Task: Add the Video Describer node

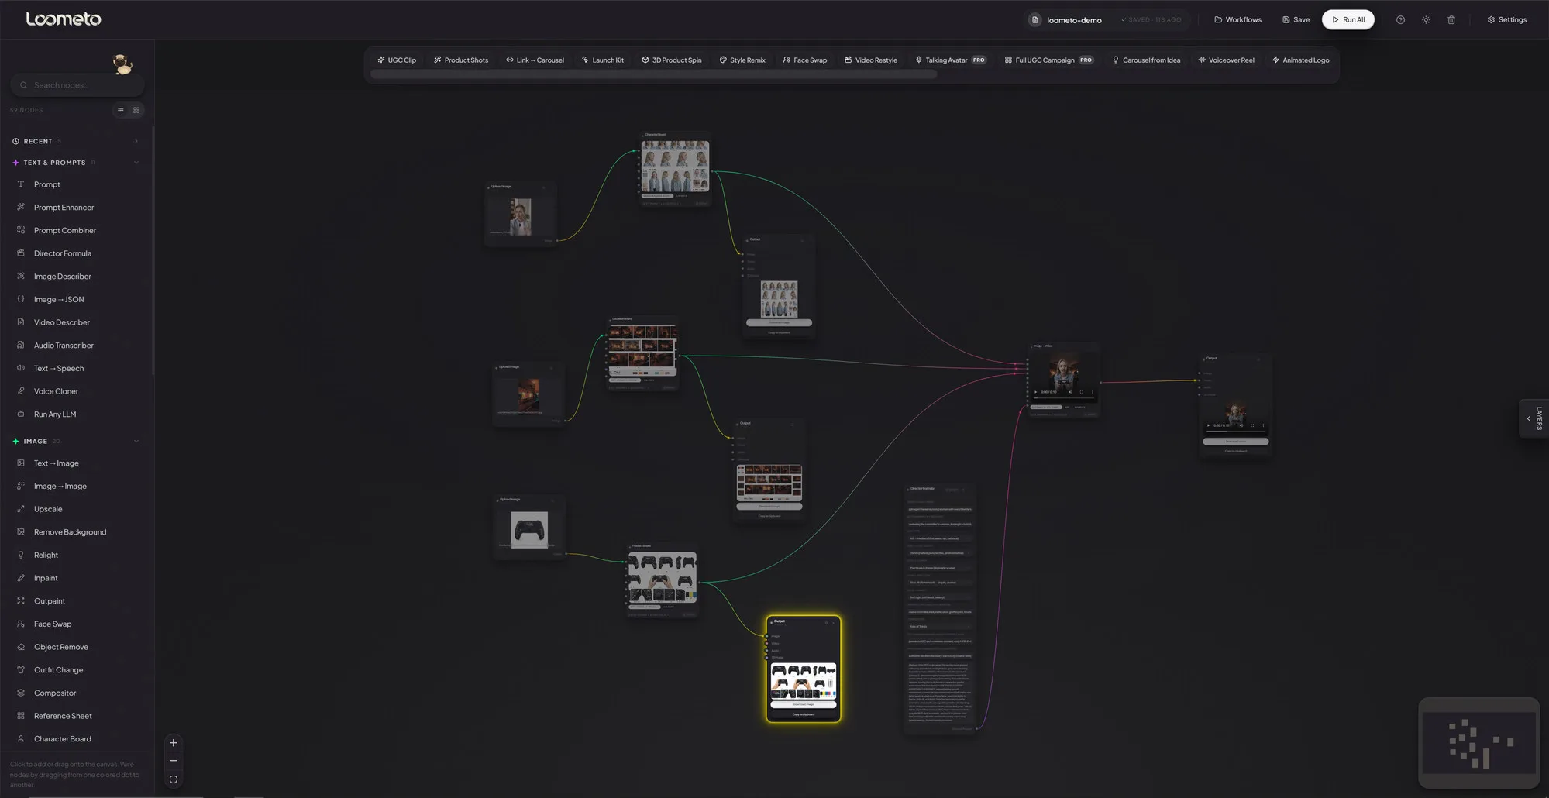Action: tap(76, 322)
